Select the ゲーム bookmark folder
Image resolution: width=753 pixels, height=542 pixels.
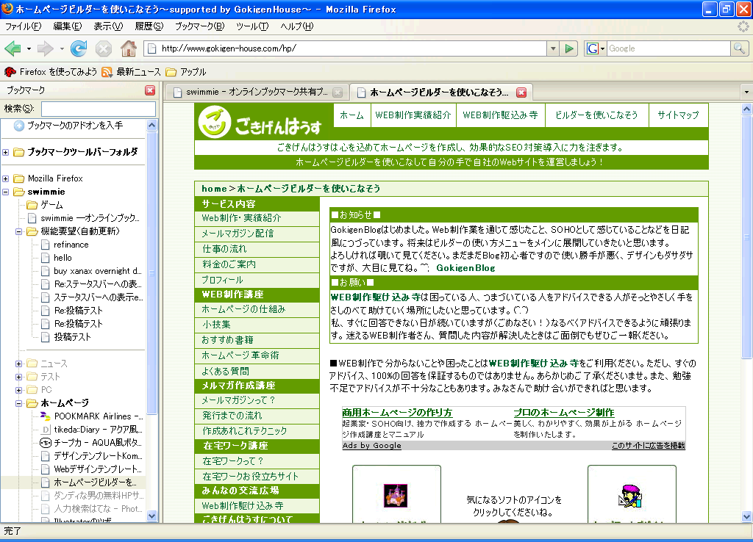pos(45,205)
